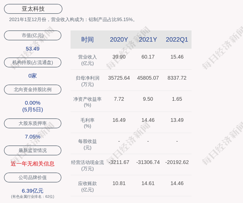
Task: Click the 2022Q1 column header
Action: (177, 40)
